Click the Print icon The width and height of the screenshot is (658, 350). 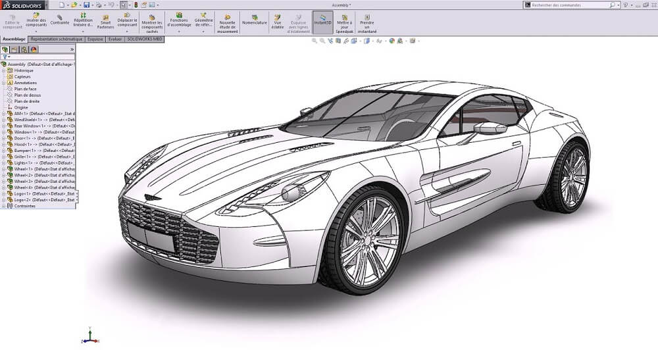coord(99,5)
